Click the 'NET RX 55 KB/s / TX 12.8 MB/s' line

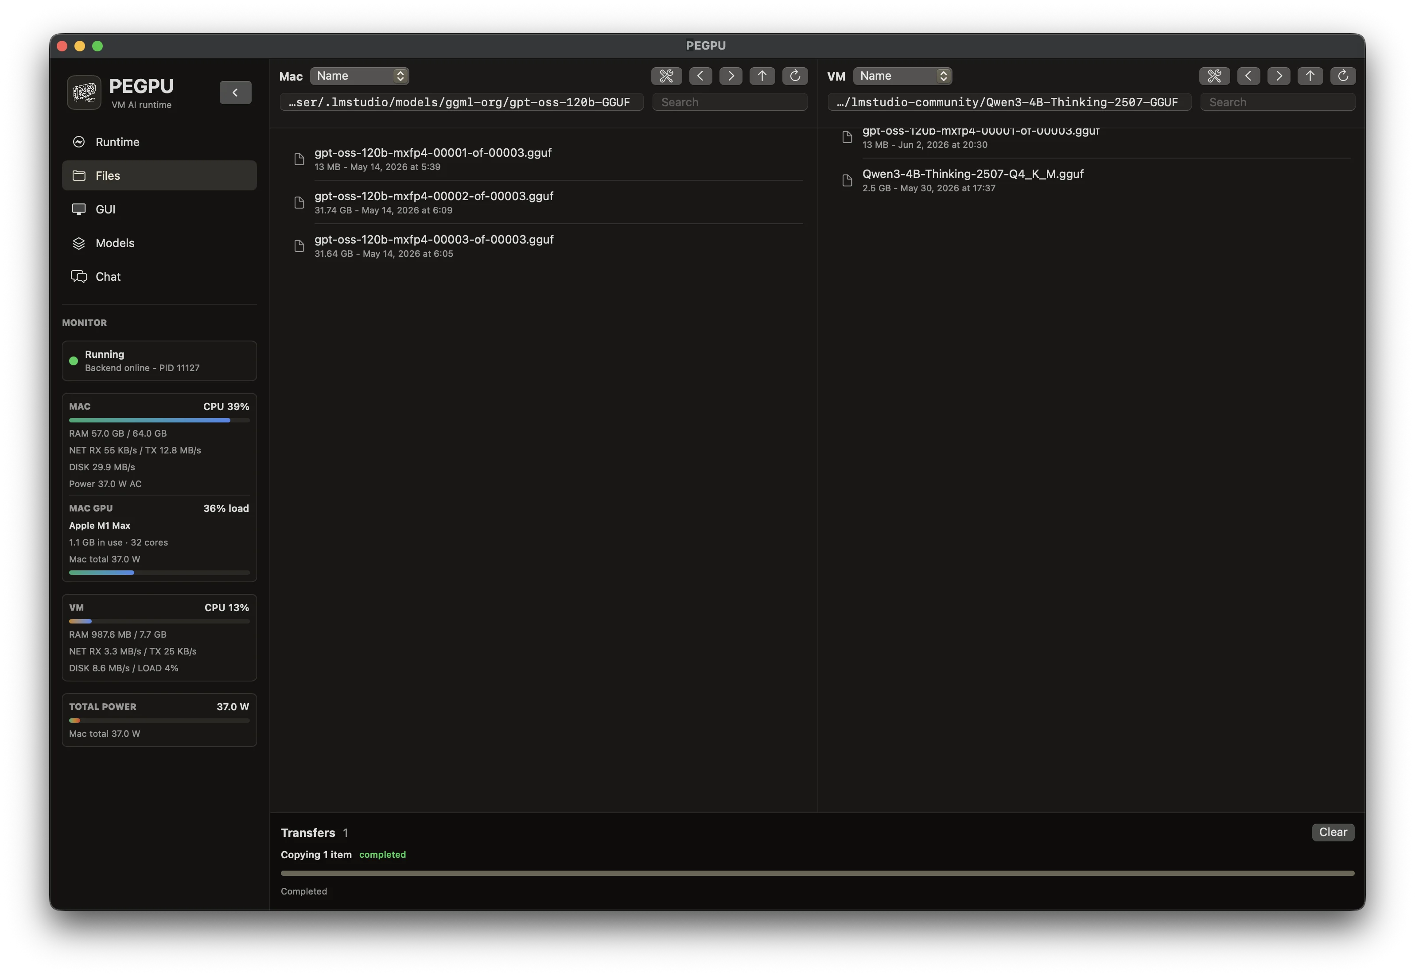135,450
